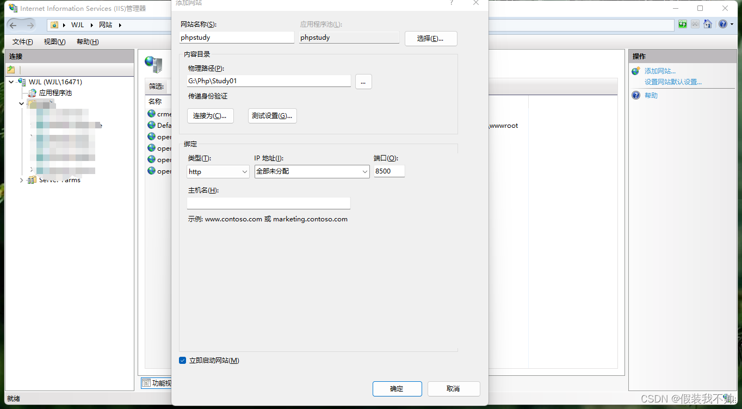Toggle the 立即启动网站 checkbox
Viewport: 742px width, 409px height.
tap(183, 361)
